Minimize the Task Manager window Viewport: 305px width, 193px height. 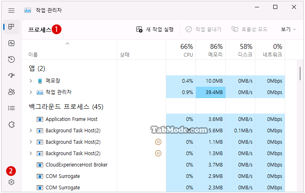click(257, 7)
